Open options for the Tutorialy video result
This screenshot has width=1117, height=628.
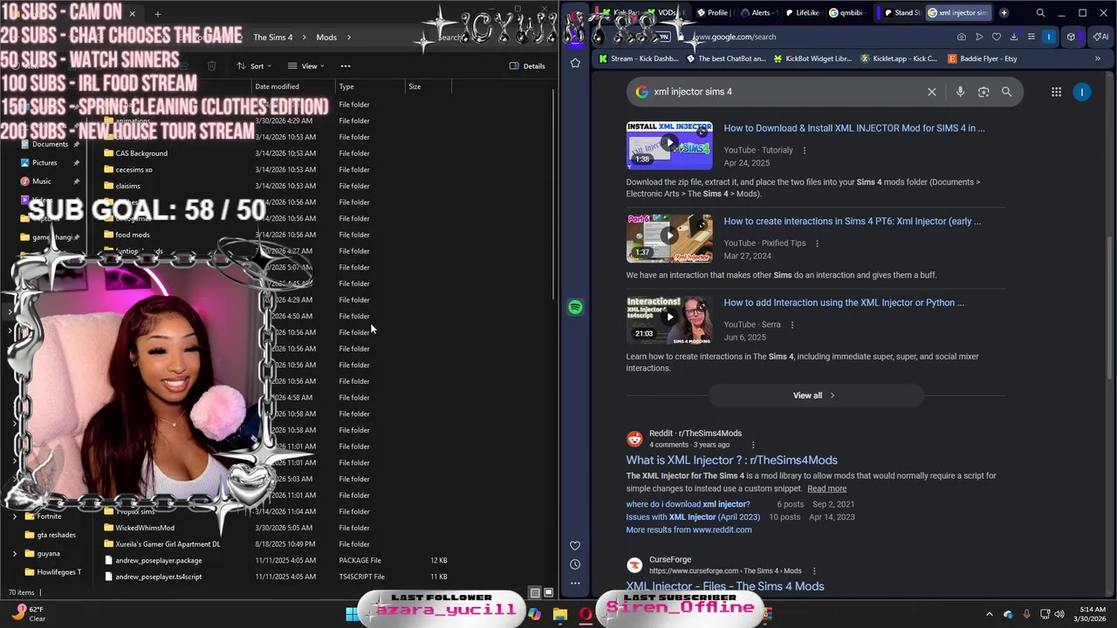pyautogui.click(x=805, y=150)
